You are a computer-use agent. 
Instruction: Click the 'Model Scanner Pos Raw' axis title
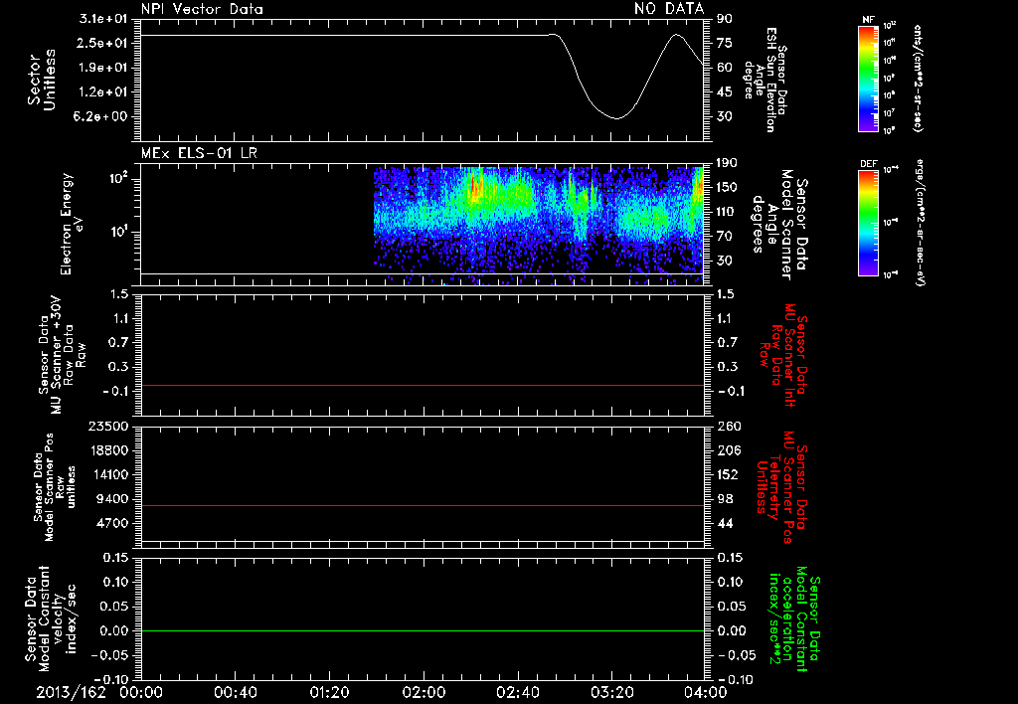click(54, 487)
